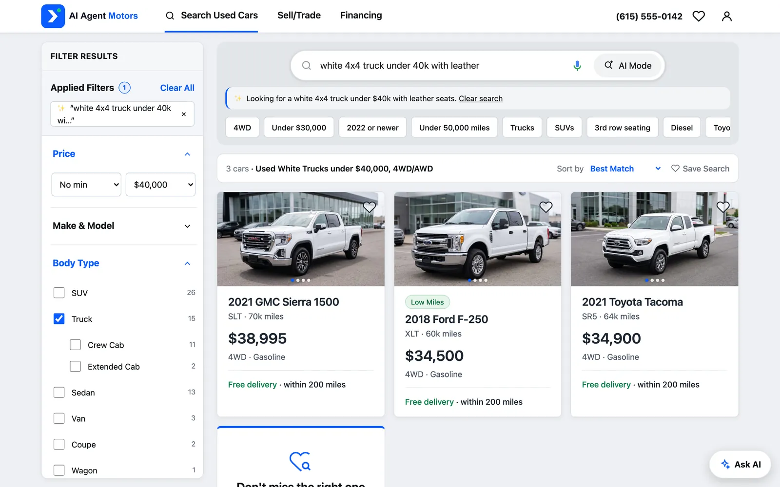Viewport: 780px width, 487px height.
Task: Apply the 3rd row seating chip
Action: tap(622, 128)
